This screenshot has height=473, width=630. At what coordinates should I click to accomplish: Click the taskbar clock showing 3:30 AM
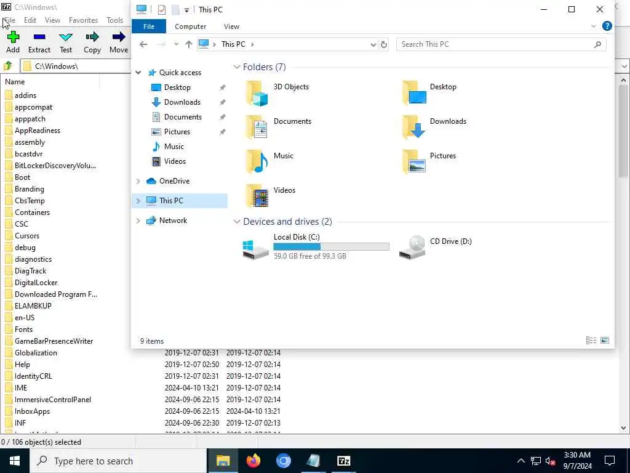click(x=577, y=461)
